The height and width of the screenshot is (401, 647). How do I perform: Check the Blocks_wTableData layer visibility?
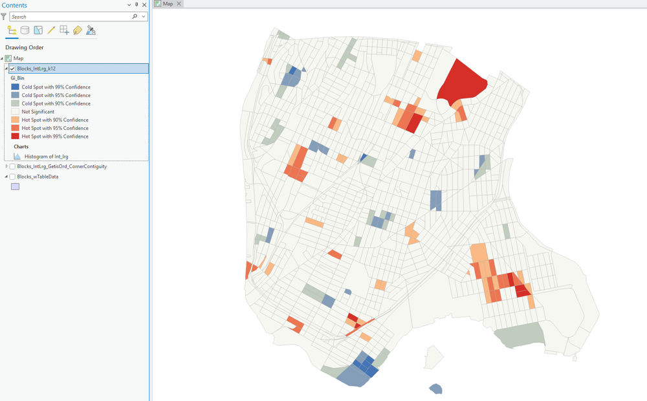click(x=11, y=176)
